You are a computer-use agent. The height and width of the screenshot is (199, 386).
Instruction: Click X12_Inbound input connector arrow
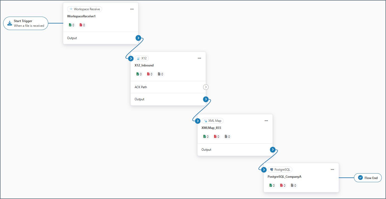(131, 58)
